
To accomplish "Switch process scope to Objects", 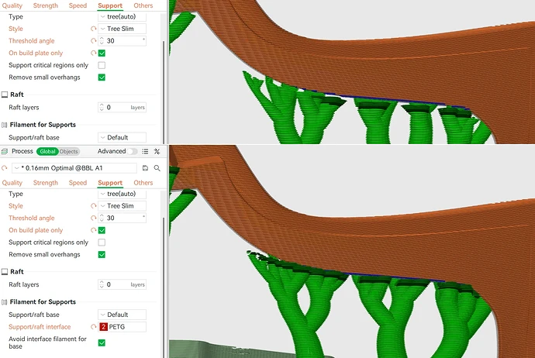I will click(68, 151).
